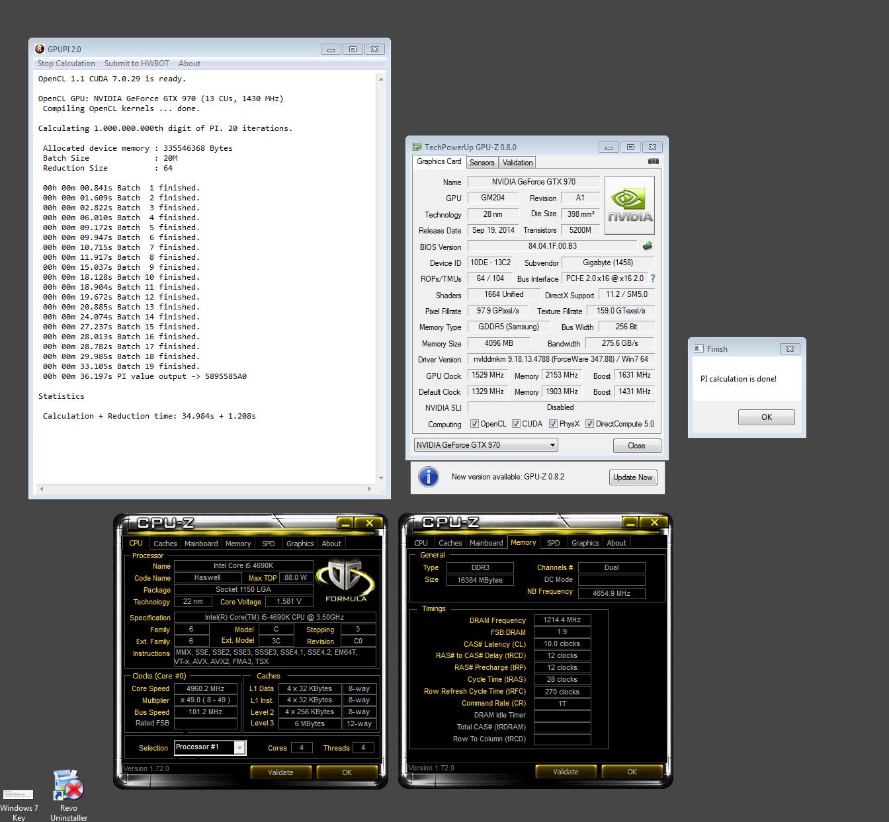Click the Core Speed value 4960.2 MHz
The image size is (889, 822).
pos(206,688)
